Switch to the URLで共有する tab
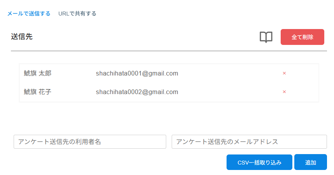Screen dimensions: 334x175 [x=77, y=14]
